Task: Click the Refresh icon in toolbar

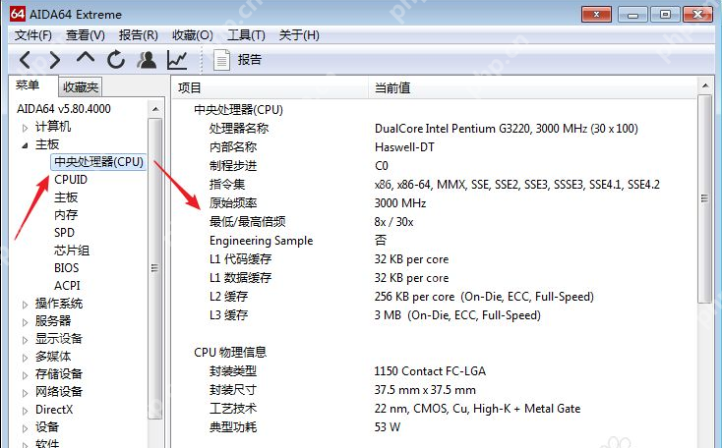Action: 116,60
